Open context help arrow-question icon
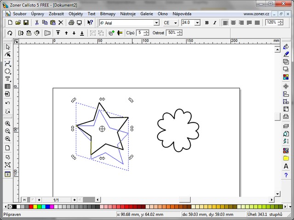Viewport: 294px width, 220px height. [90, 22]
